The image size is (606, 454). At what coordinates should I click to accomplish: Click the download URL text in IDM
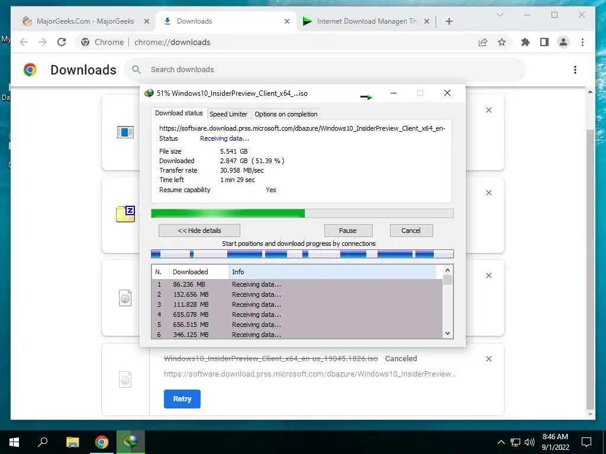tap(302, 128)
